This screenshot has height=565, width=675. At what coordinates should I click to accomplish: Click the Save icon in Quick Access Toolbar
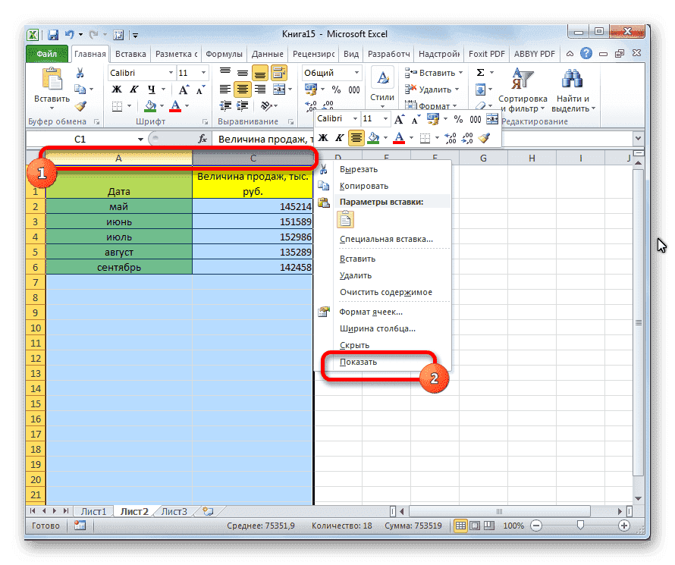point(53,35)
